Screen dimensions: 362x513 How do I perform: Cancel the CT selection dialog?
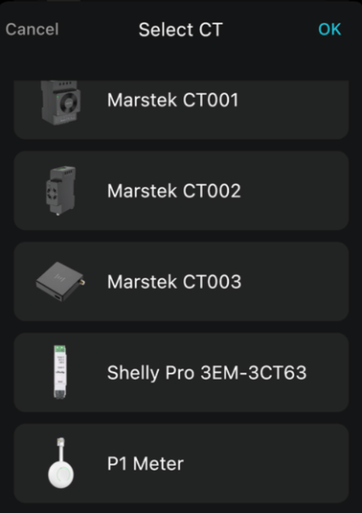click(32, 30)
